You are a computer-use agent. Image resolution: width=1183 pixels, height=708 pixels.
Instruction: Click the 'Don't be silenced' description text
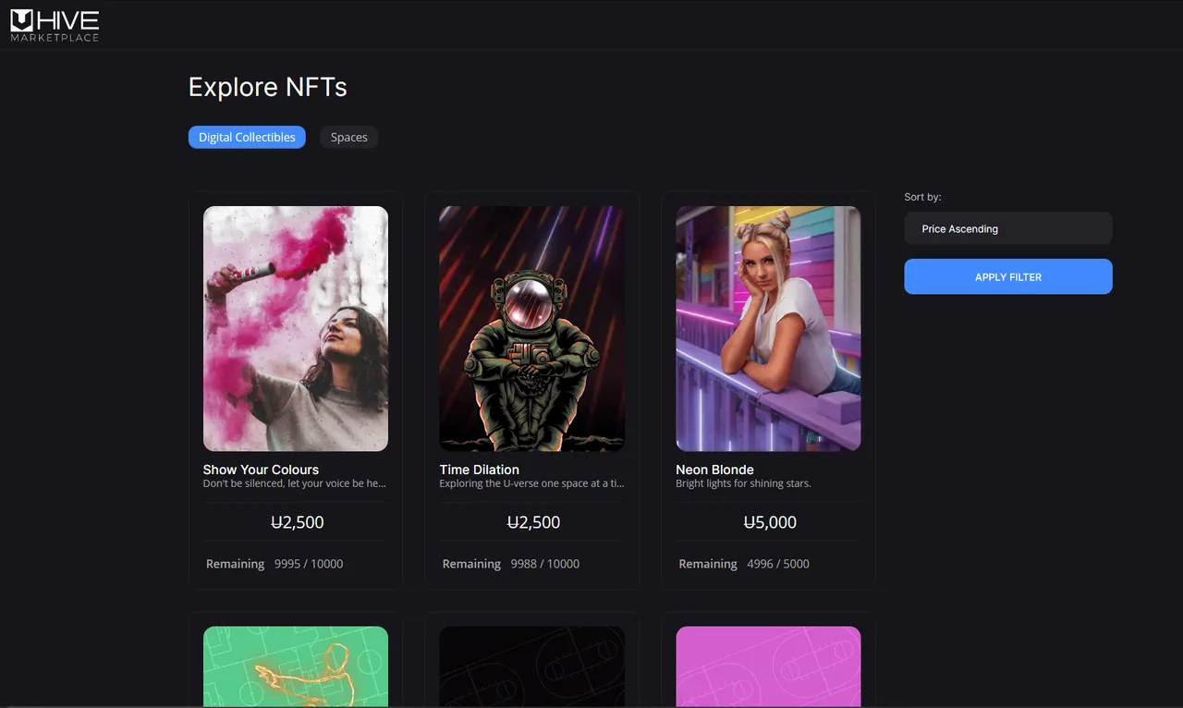point(295,483)
